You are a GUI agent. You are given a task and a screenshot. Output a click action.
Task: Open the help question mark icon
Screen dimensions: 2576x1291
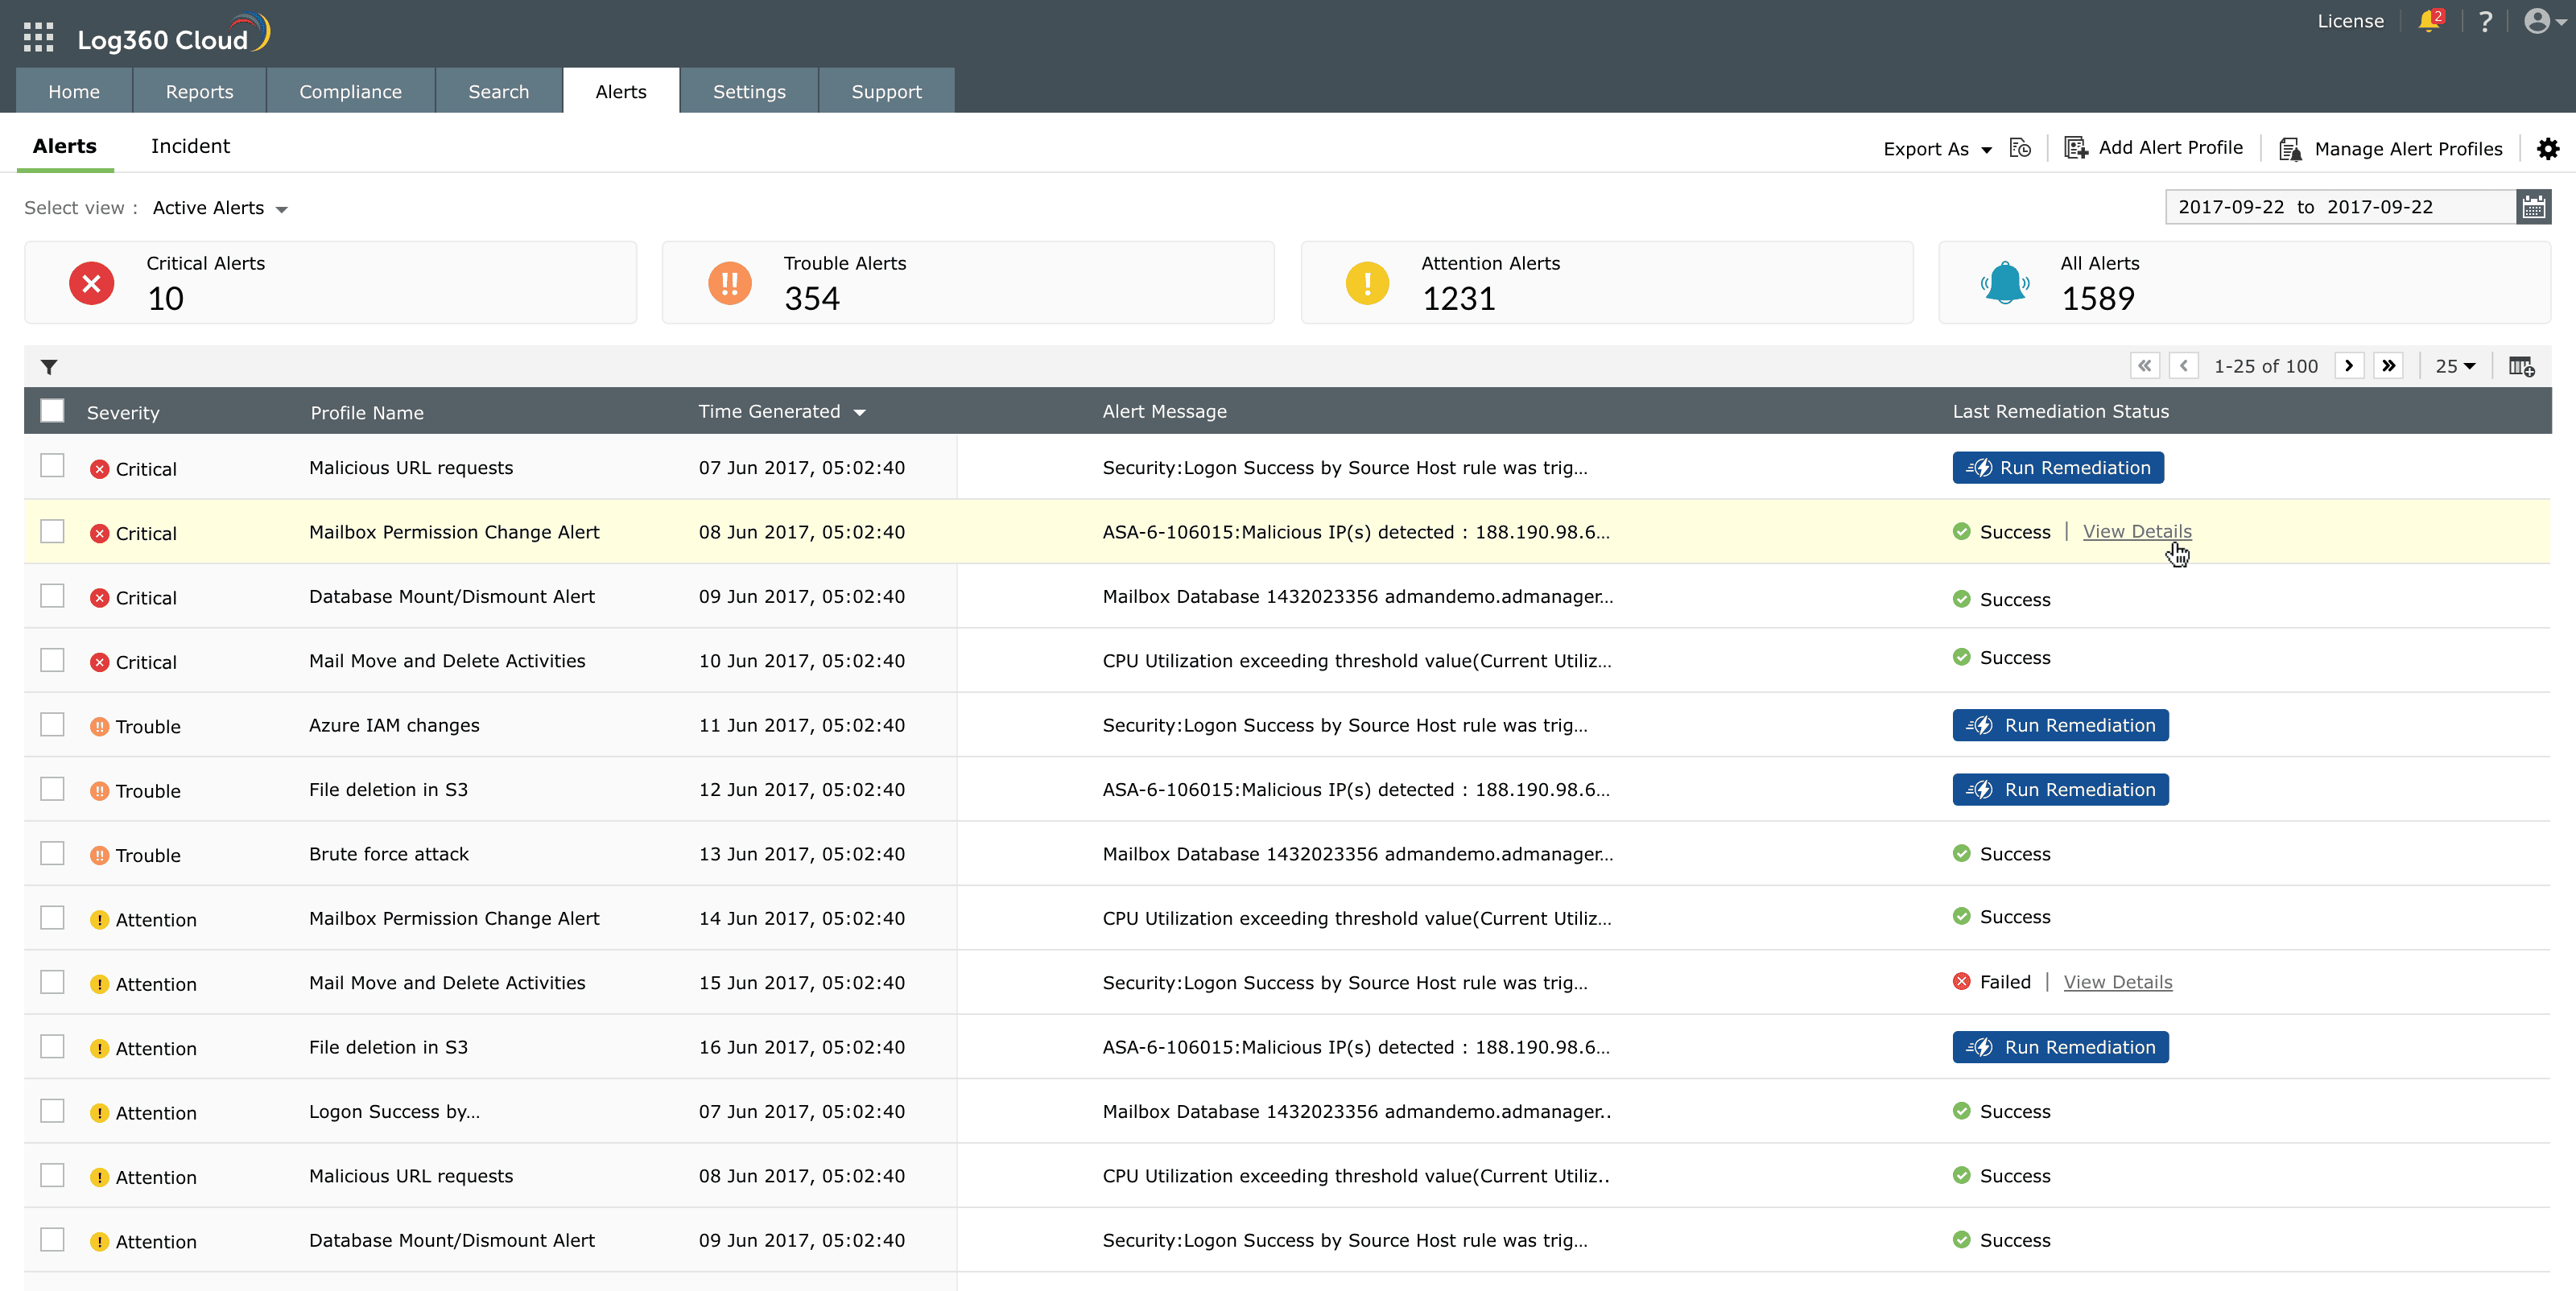[x=2485, y=21]
